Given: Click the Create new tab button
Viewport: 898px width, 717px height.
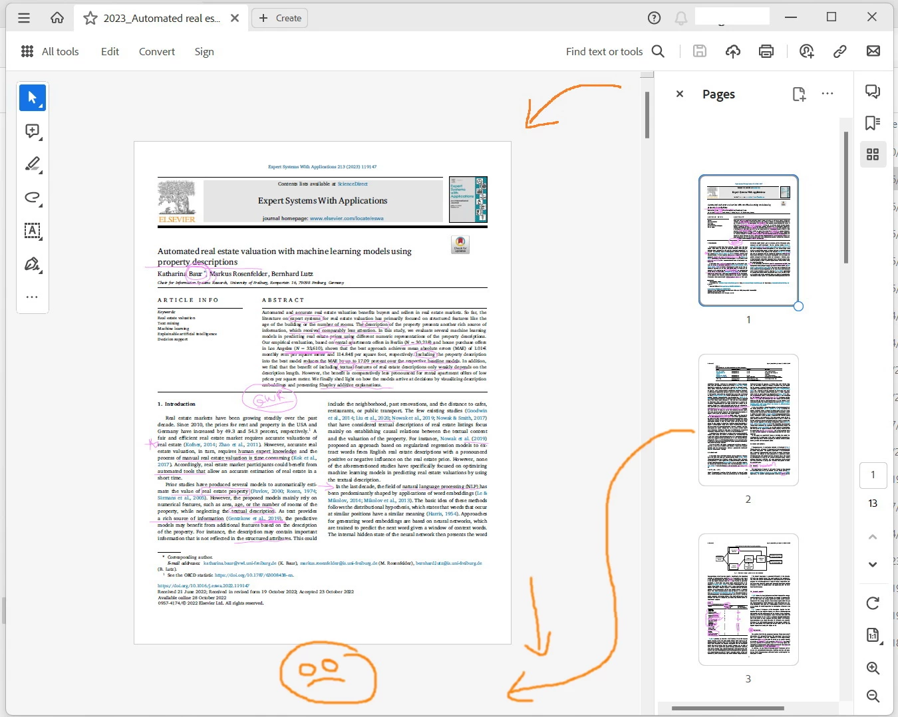Looking at the screenshot, I should [x=279, y=18].
